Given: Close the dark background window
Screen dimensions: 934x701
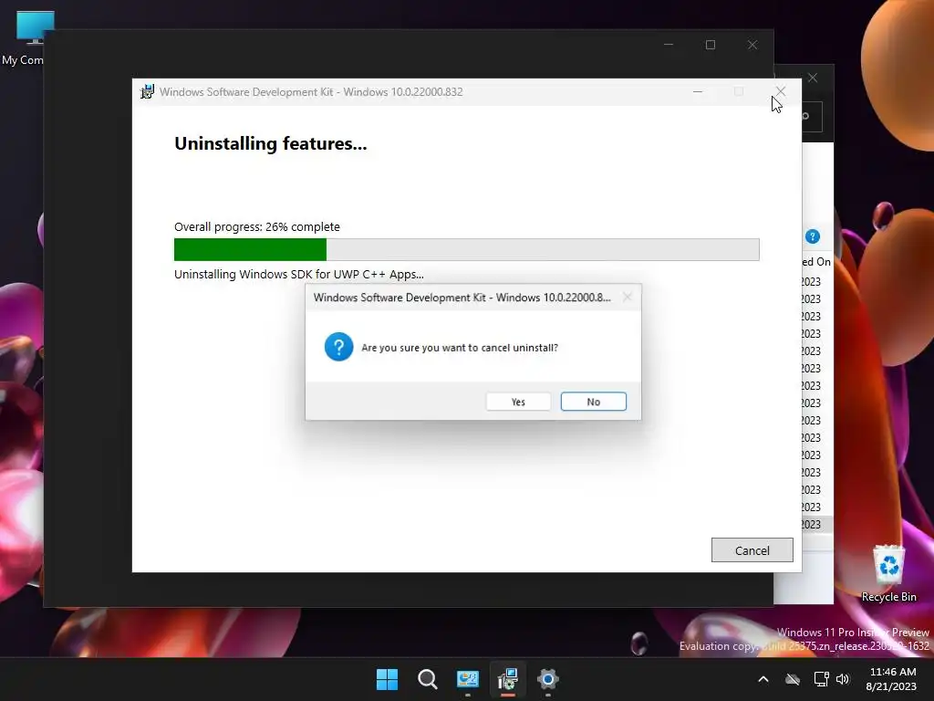Looking at the screenshot, I should [x=752, y=45].
